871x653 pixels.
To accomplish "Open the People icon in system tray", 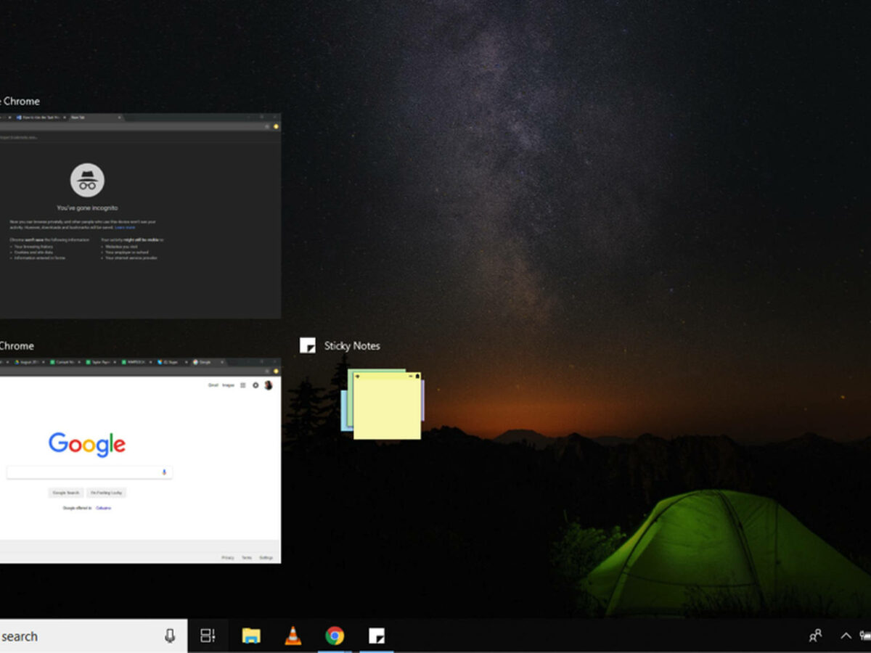I will [x=815, y=636].
